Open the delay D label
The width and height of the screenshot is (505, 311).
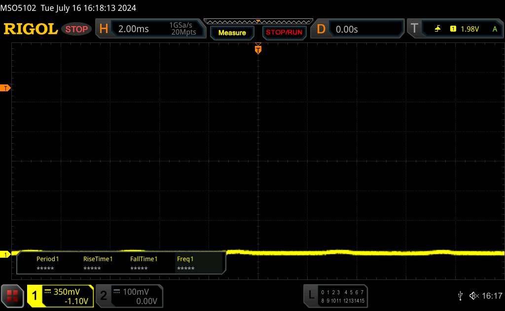(321, 29)
